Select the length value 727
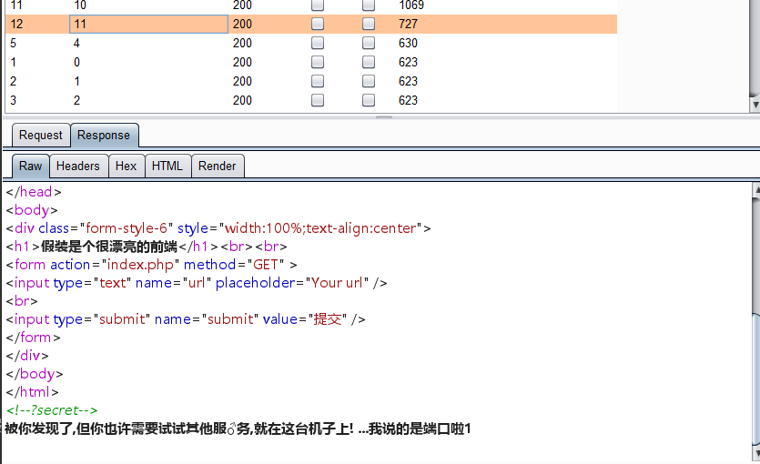Image resolution: width=760 pixels, height=464 pixels. pyautogui.click(x=408, y=24)
